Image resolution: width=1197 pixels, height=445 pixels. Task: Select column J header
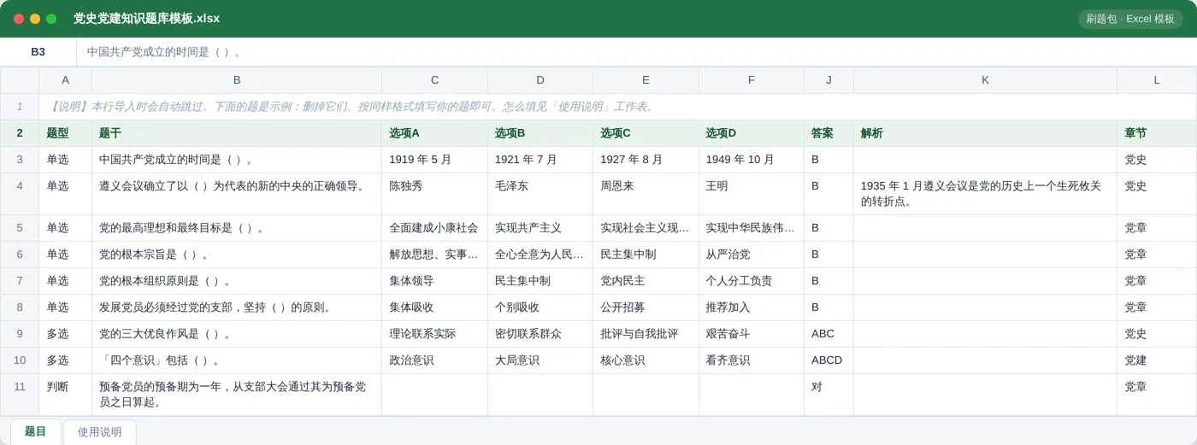click(828, 80)
